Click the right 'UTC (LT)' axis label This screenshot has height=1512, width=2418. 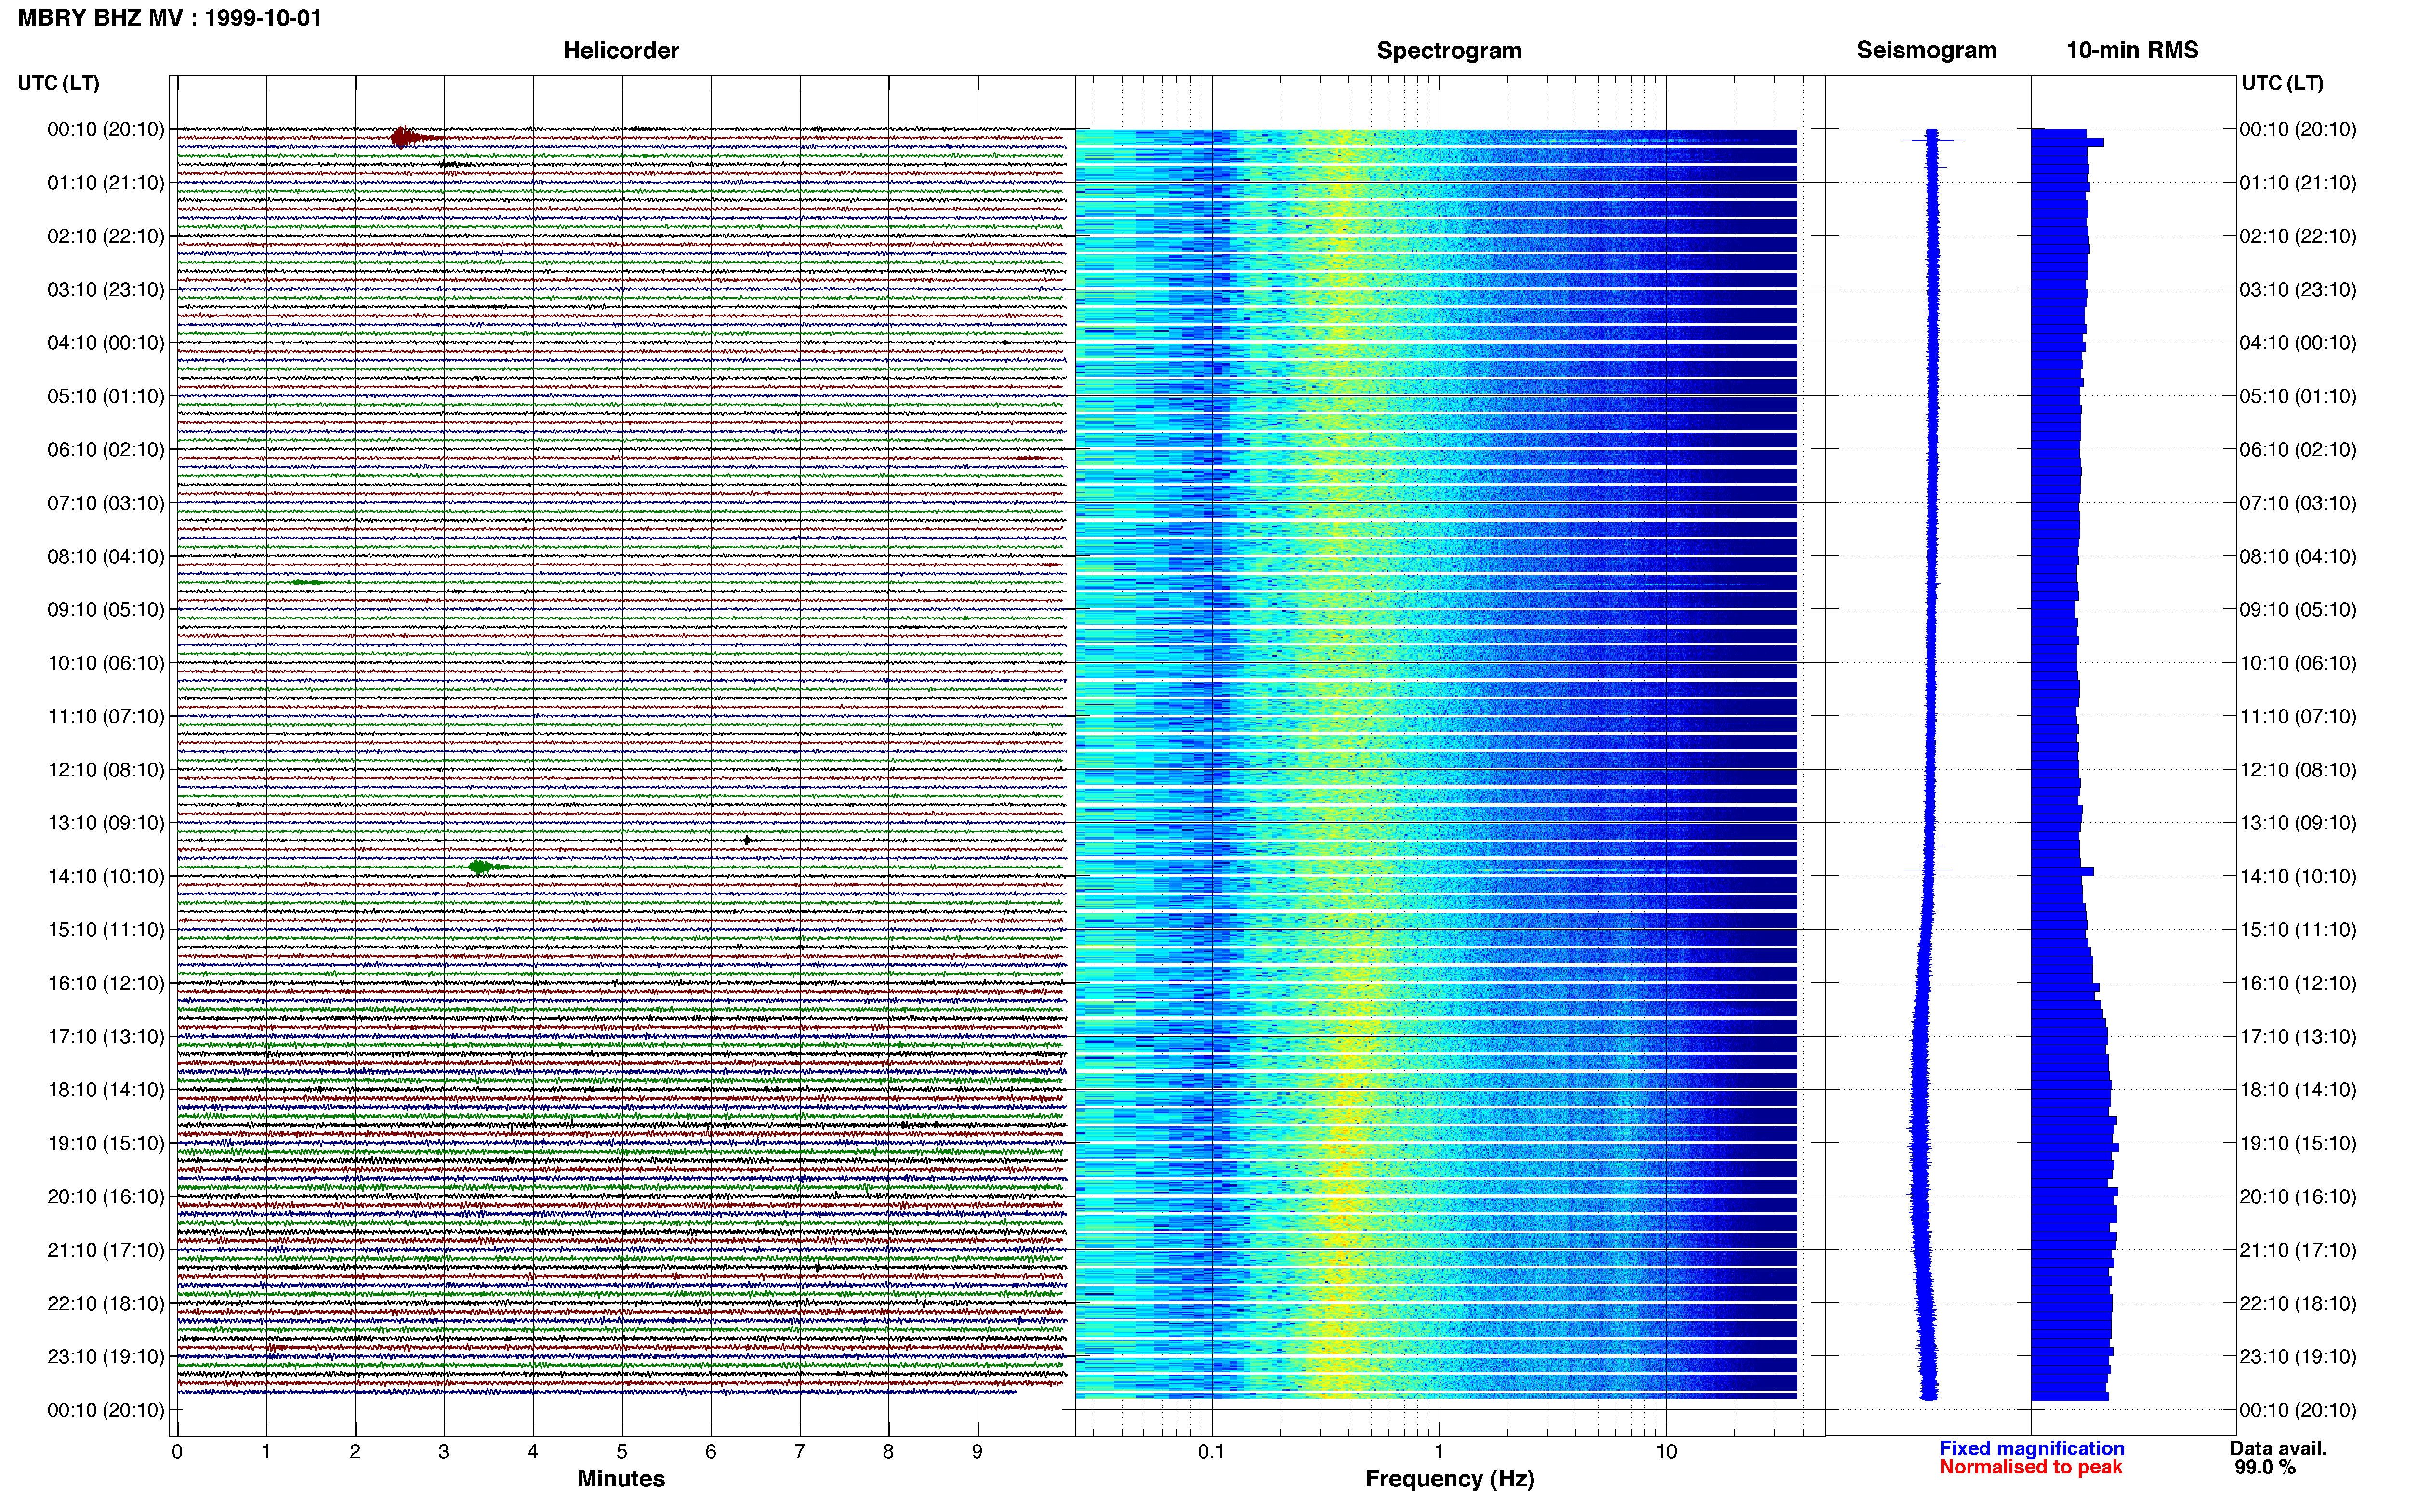[2282, 83]
